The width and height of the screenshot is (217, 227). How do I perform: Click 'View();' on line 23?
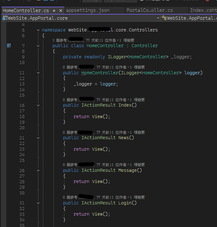click(101, 149)
